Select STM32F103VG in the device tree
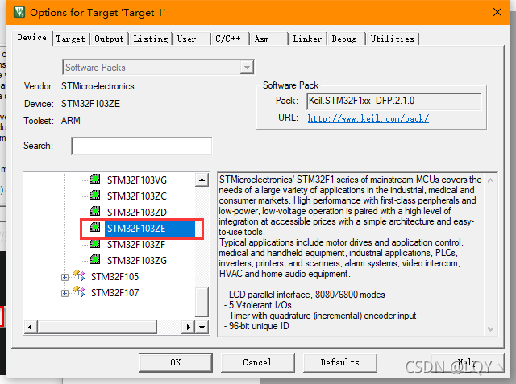This screenshot has width=516, height=384. click(137, 180)
